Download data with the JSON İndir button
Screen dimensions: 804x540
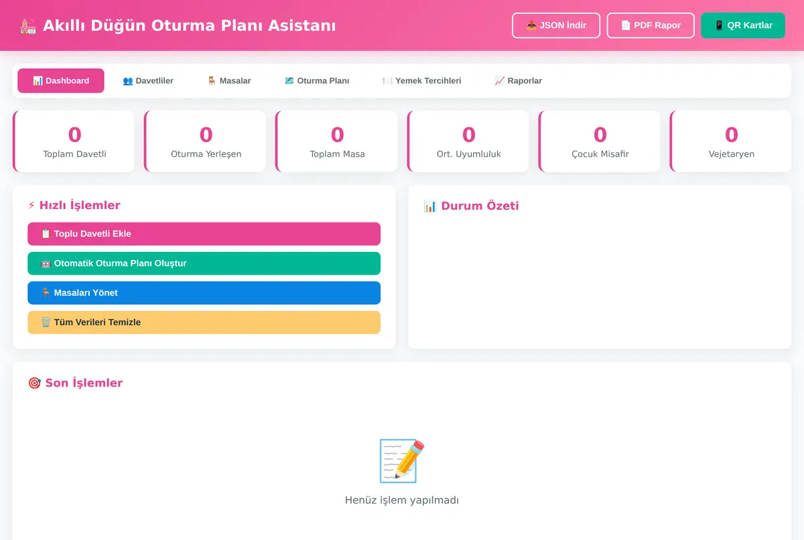556,25
